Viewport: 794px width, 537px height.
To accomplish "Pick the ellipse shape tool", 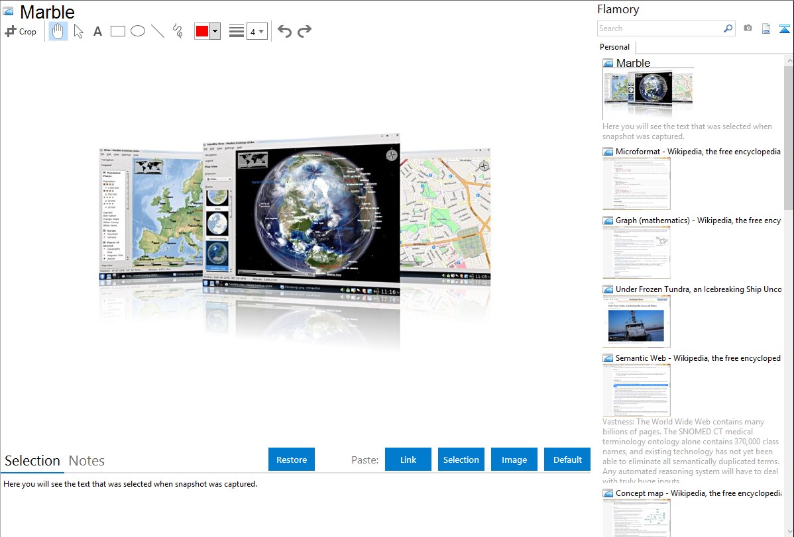I will click(138, 31).
